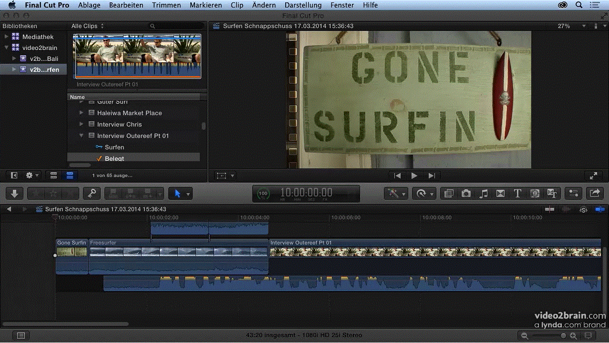Screen dimensions: 609x343
Task: Open the Themes browser
Action: tap(552, 194)
